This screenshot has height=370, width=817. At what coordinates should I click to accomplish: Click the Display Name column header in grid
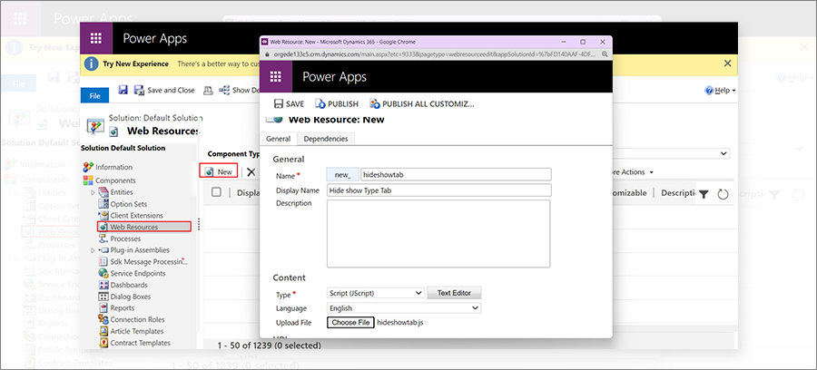coord(248,193)
